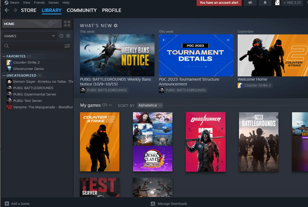Expand the My games shelf dropdown
The height and width of the screenshot is (207, 308).
coord(110,105)
